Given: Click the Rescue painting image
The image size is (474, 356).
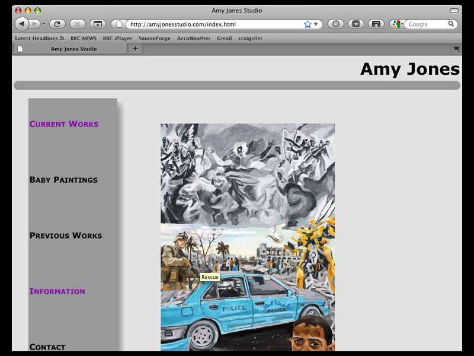Looking at the screenshot, I should tap(248, 237).
